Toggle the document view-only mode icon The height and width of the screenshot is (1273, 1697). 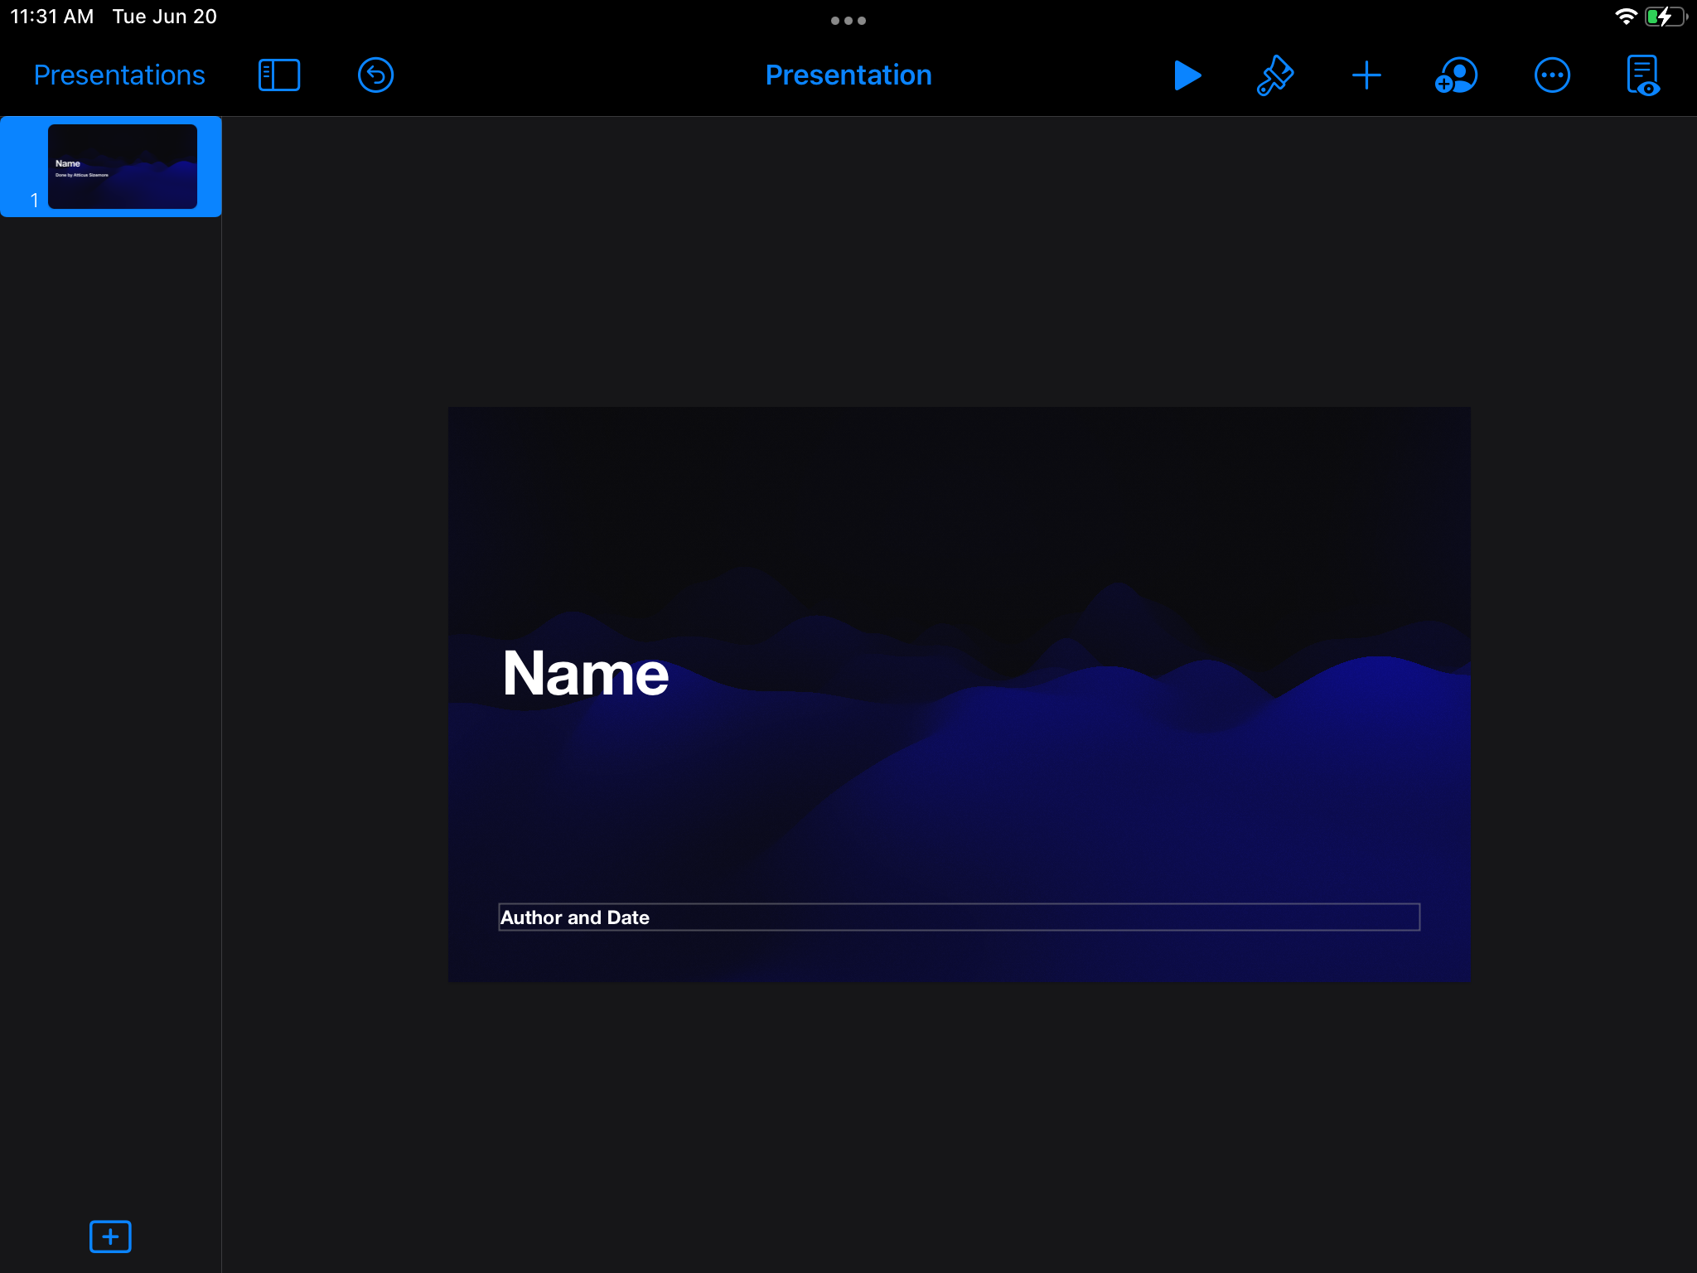pyautogui.click(x=1642, y=75)
